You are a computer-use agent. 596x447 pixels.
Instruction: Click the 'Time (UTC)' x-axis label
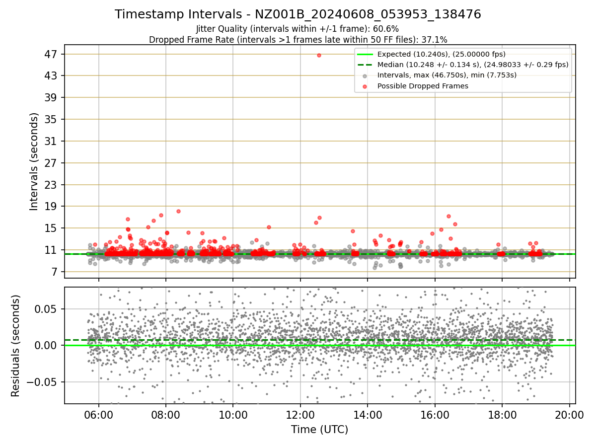319,429
